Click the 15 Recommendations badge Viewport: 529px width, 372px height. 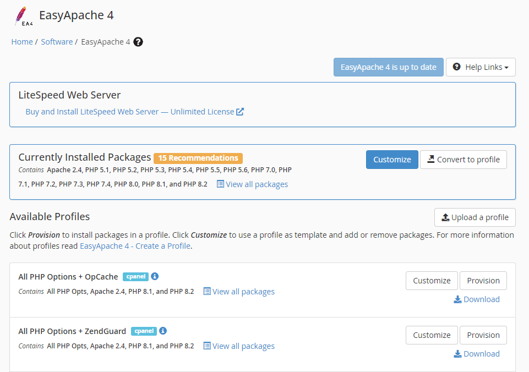pyautogui.click(x=198, y=158)
